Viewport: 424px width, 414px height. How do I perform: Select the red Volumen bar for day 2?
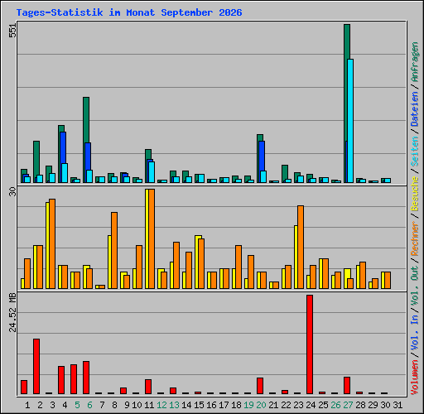pos(36,367)
